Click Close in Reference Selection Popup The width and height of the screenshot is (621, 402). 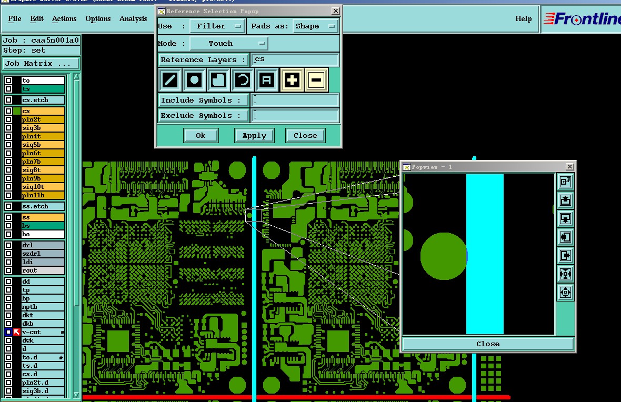pos(305,135)
